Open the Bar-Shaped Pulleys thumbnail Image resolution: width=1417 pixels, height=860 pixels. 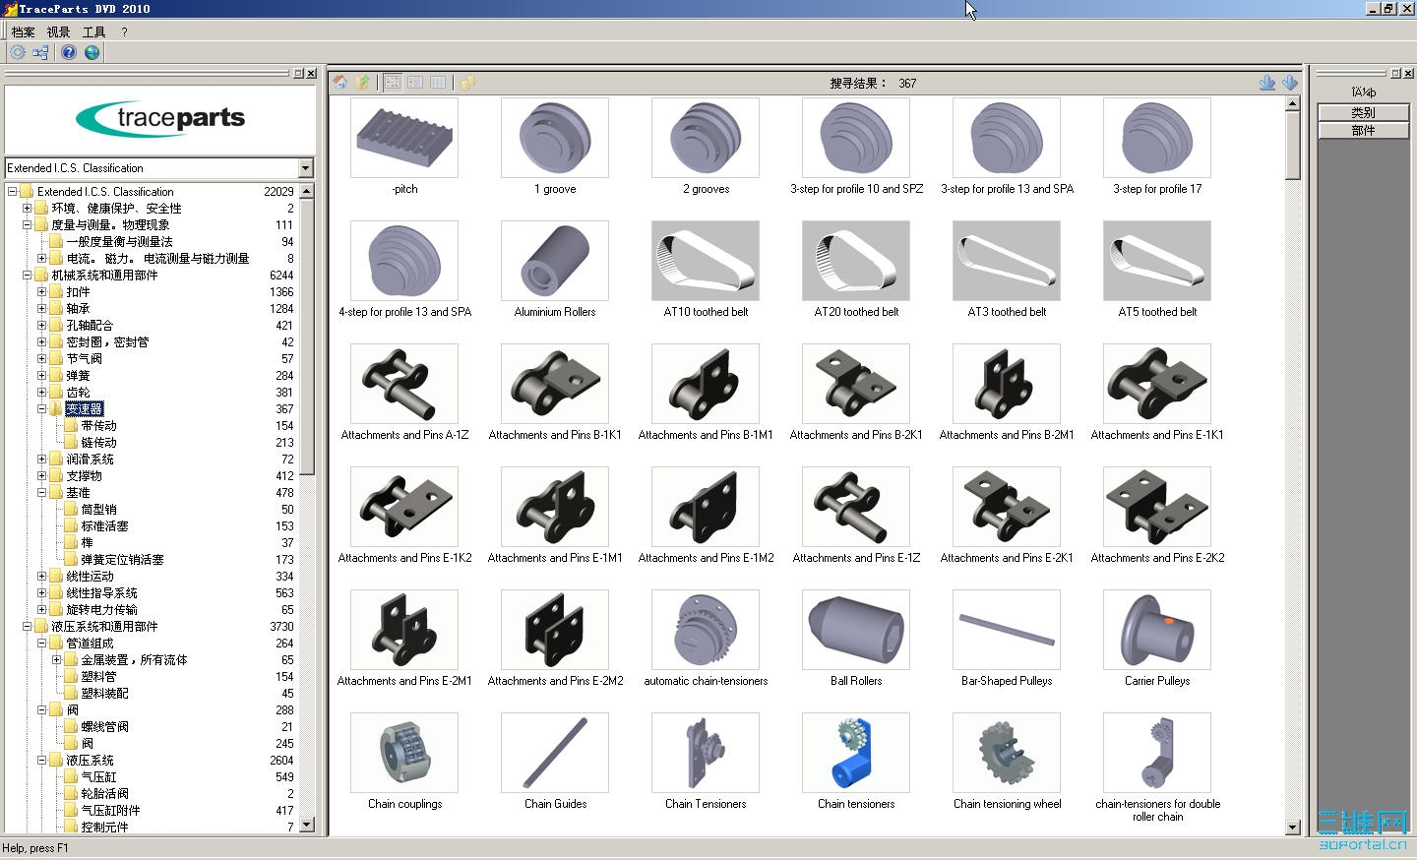1007,630
